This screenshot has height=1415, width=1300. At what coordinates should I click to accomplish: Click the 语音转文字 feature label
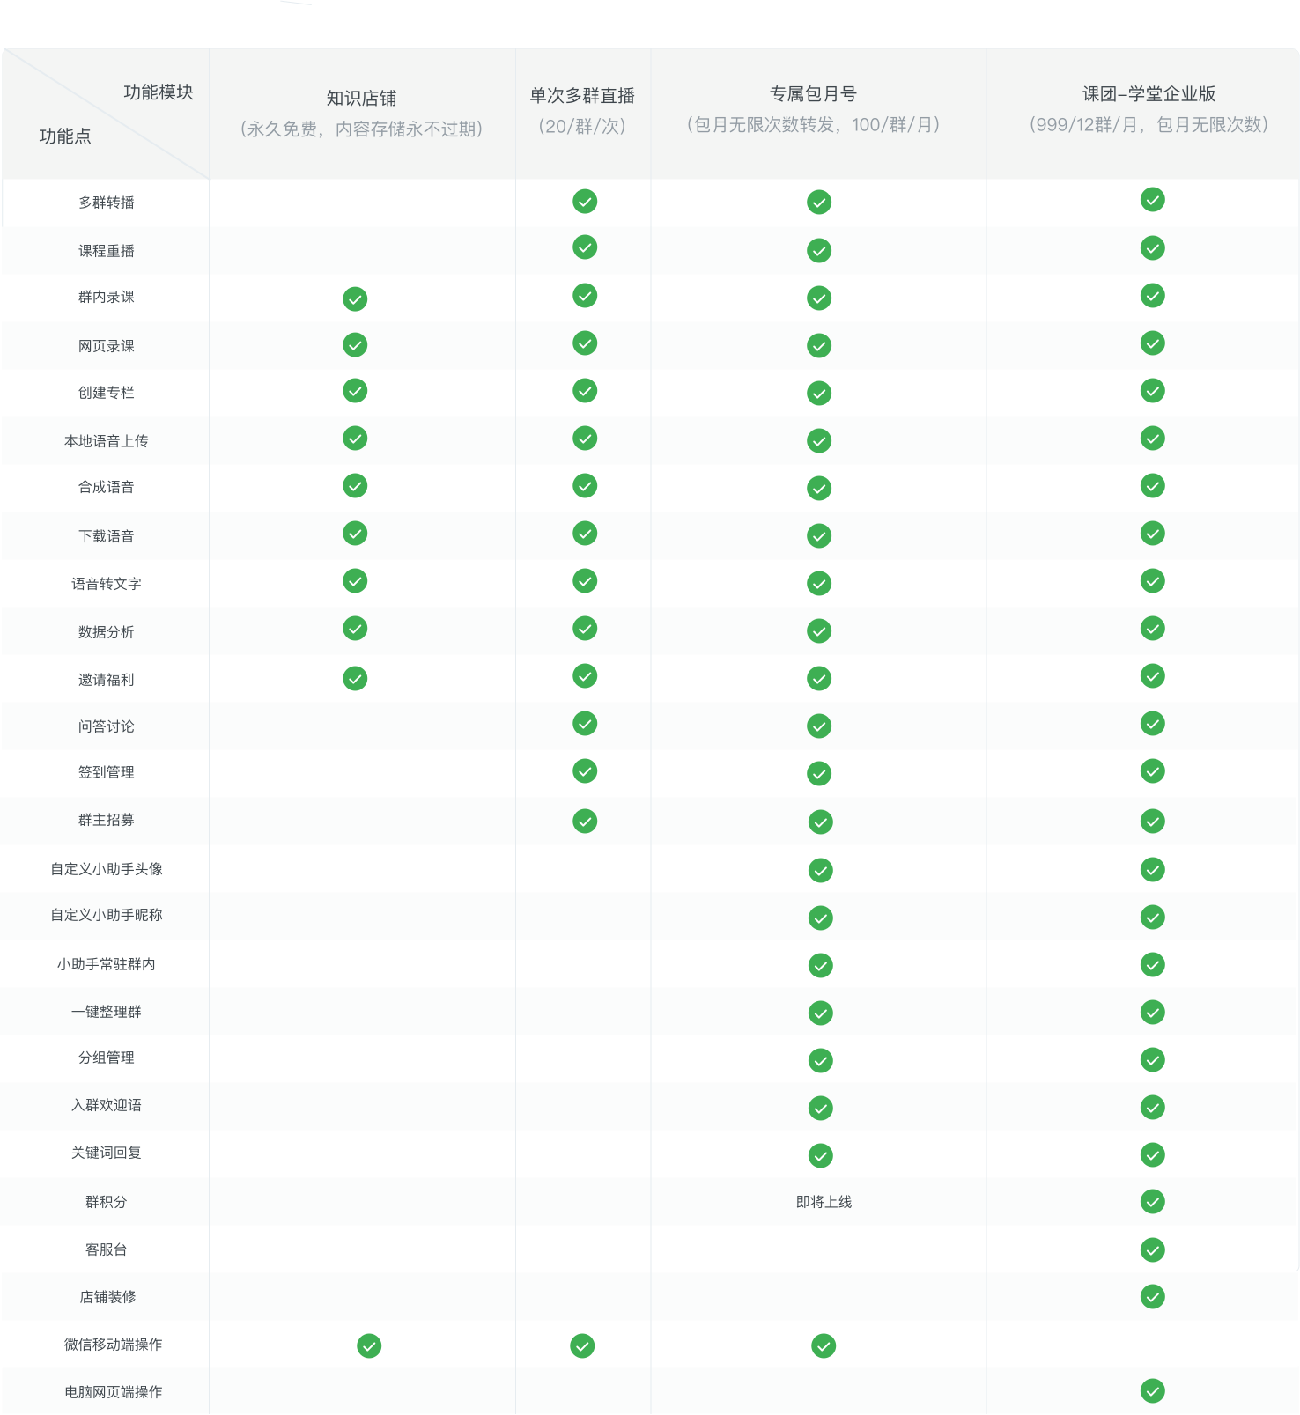[107, 584]
